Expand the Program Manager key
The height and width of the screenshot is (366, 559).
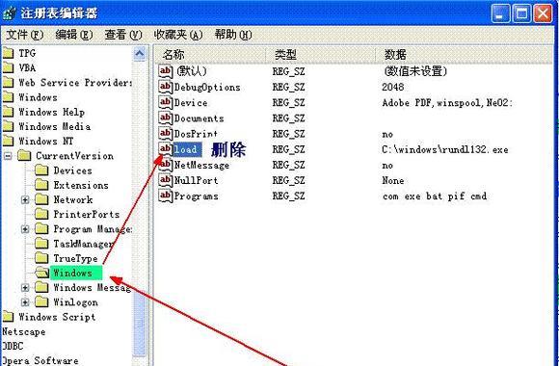pyautogui.click(x=25, y=229)
